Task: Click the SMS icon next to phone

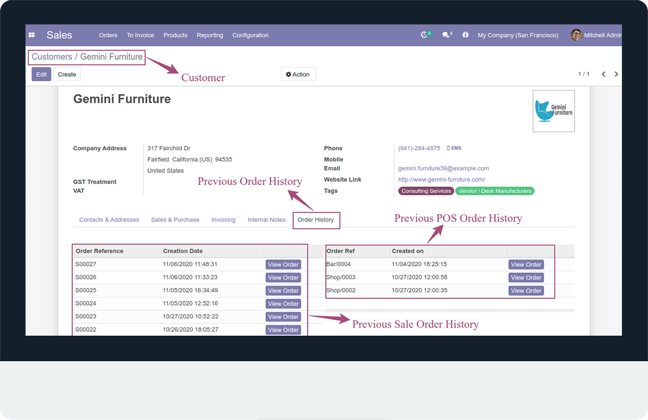Action: (x=454, y=148)
